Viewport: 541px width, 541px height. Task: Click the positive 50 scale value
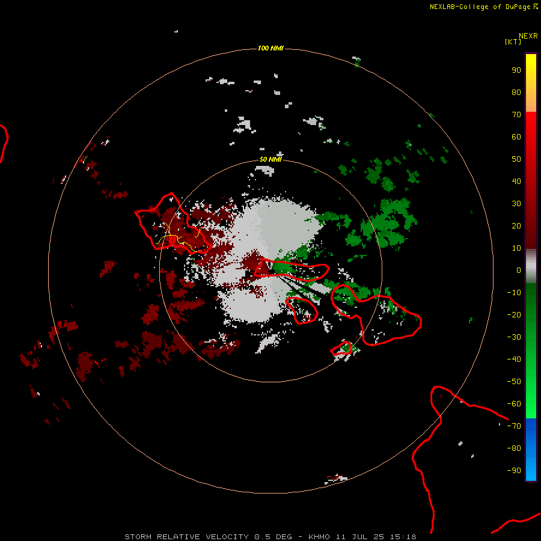(x=516, y=159)
